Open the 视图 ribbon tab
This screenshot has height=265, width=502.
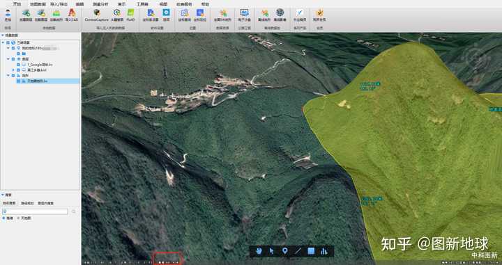click(163, 4)
